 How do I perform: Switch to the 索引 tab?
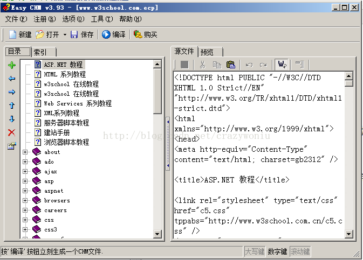pos(44,52)
